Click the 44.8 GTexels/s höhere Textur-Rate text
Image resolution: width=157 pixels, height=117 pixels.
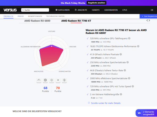click(106, 71)
